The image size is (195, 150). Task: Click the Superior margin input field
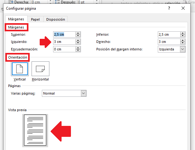tap(64, 34)
